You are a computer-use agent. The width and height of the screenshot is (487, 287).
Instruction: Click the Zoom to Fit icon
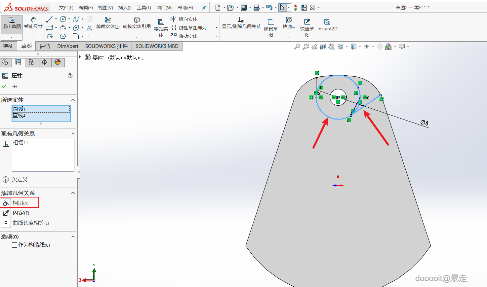[297, 47]
